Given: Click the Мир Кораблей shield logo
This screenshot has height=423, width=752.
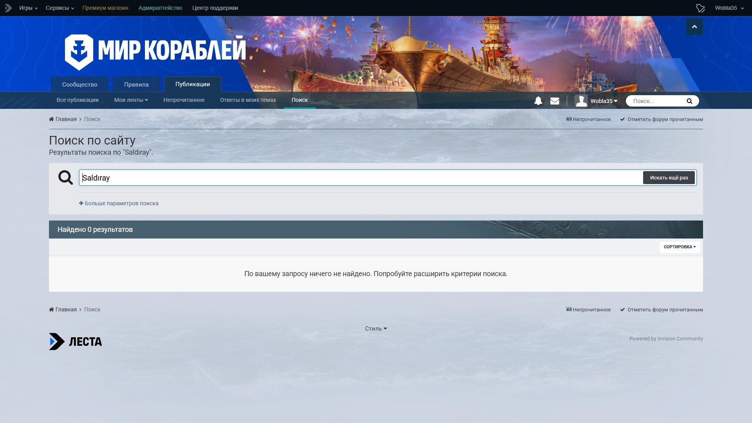Looking at the screenshot, I should 79,52.
